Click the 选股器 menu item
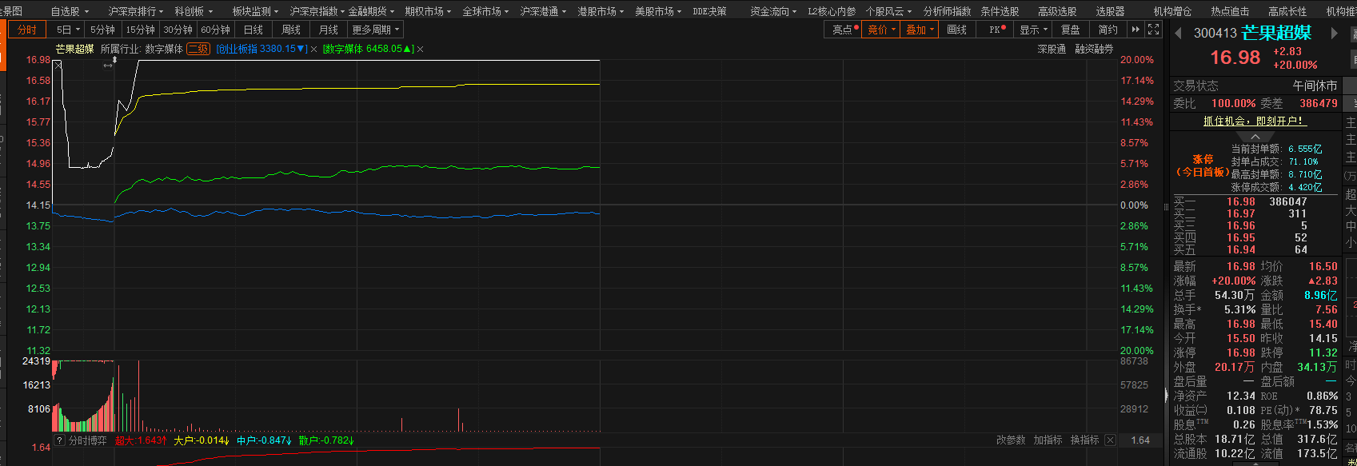The width and height of the screenshot is (1357, 466). click(1110, 11)
